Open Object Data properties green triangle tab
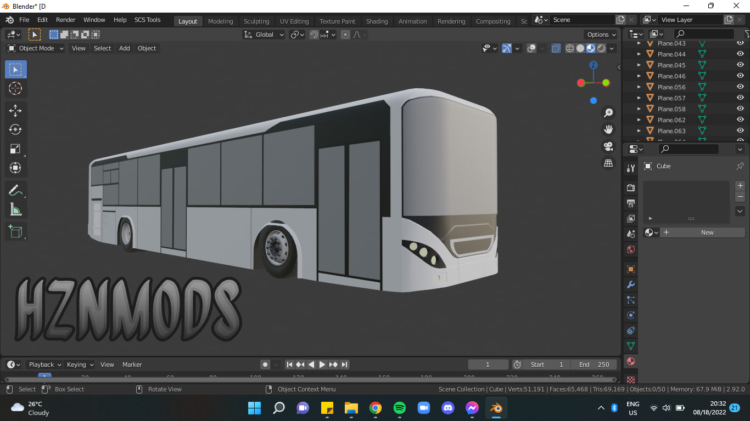 [631, 346]
